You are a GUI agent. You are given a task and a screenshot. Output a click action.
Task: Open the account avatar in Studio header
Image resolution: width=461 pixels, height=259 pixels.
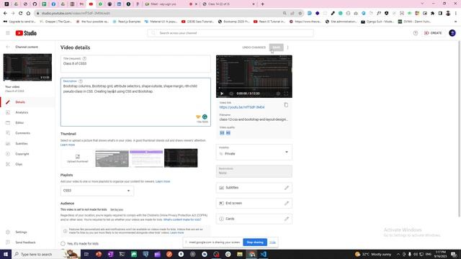[452, 33]
